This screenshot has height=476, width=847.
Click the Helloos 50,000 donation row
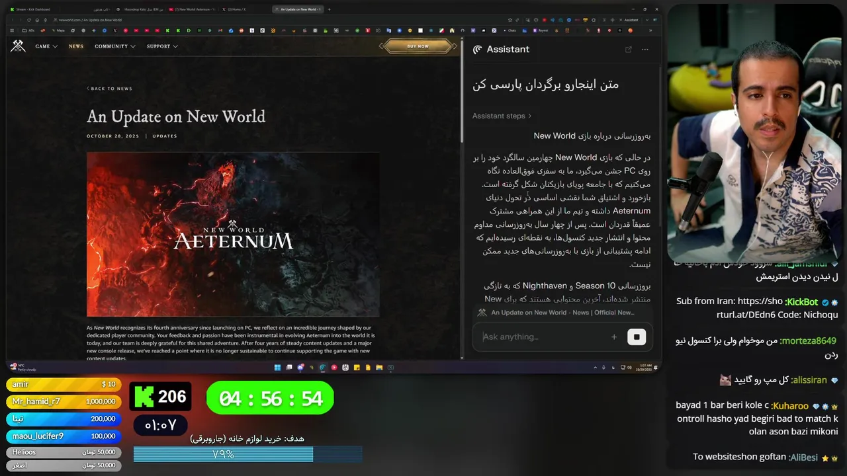point(64,452)
